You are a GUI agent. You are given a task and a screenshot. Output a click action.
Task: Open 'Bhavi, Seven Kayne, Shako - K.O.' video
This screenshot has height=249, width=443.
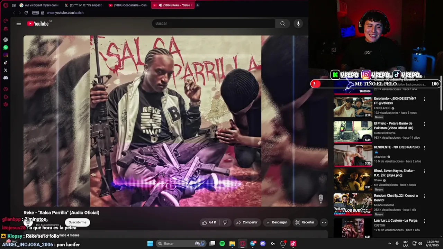pyautogui.click(x=353, y=179)
